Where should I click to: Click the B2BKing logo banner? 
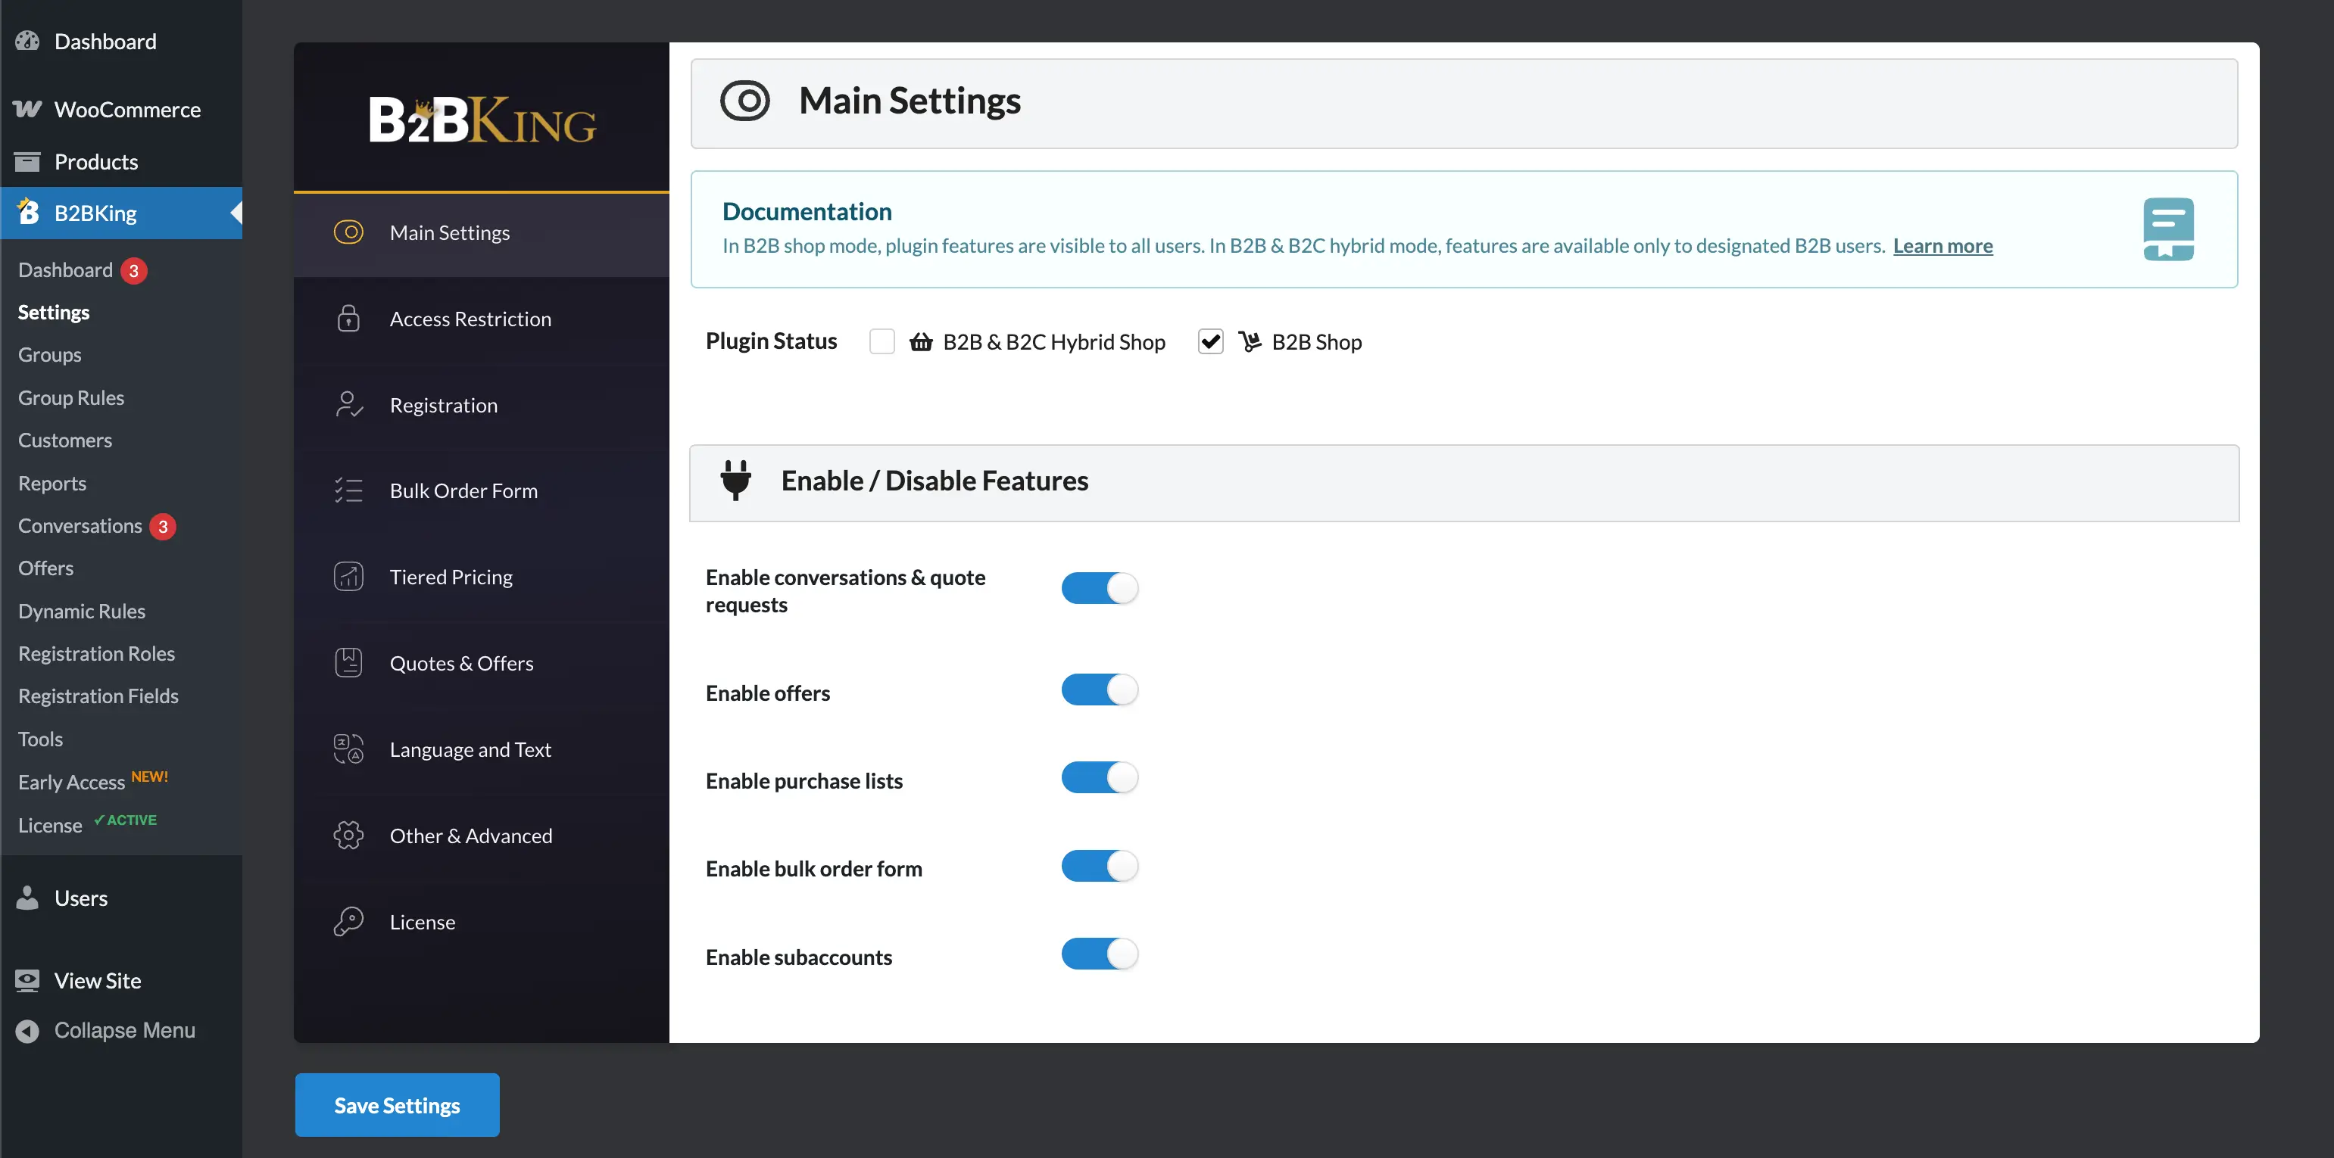(482, 120)
